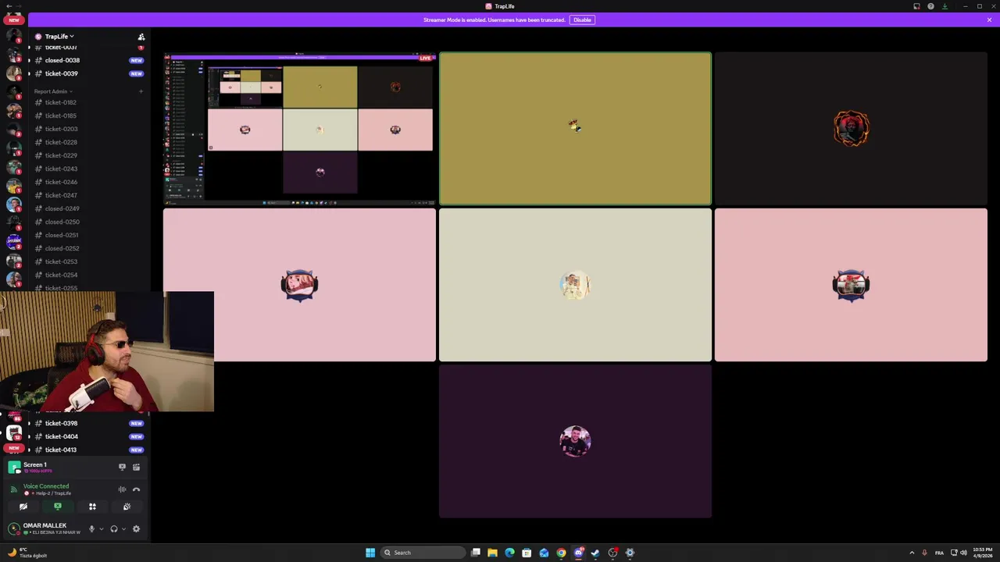Focus the beige center participant tile
This screenshot has width=1000, height=562.
[x=575, y=285]
